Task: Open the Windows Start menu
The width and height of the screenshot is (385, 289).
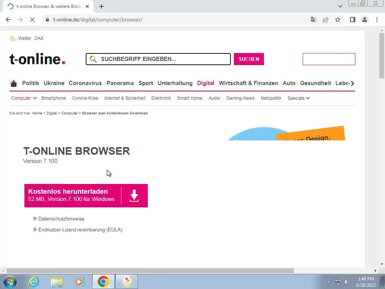Action: 10,281
